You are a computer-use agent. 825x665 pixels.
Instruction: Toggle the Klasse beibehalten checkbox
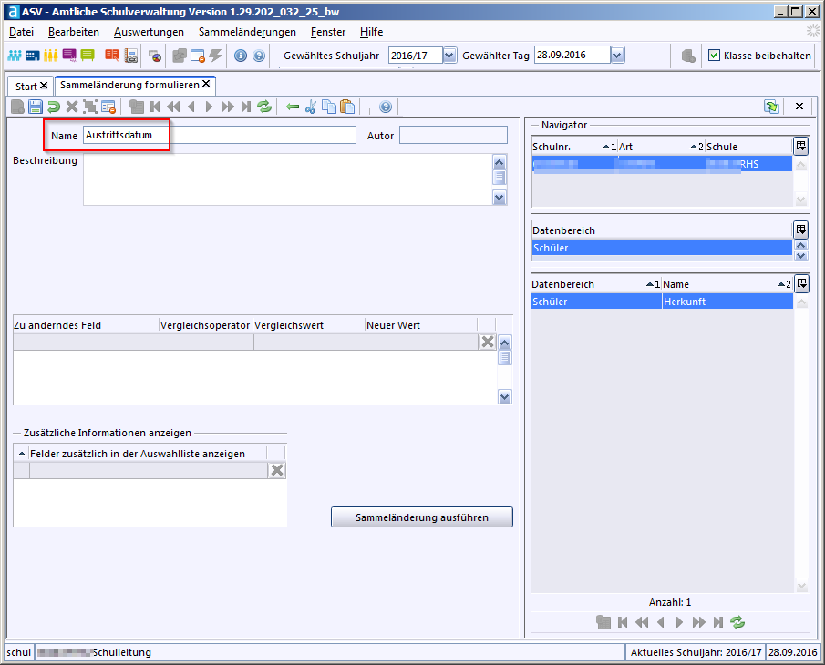(x=714, y=56)
